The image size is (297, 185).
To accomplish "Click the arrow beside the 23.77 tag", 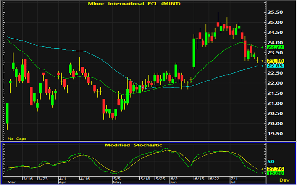I will (x=262, y=47).
